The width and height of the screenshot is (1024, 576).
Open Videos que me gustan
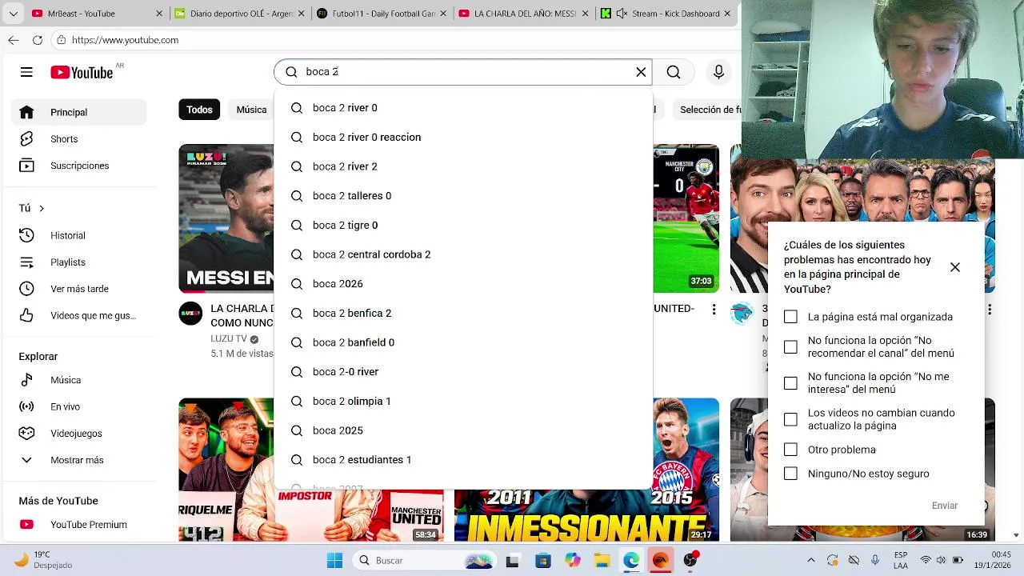[78, 315]
